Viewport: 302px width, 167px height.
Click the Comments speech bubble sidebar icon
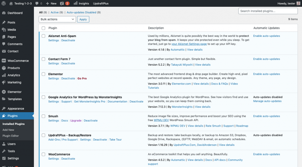[4, 44]
